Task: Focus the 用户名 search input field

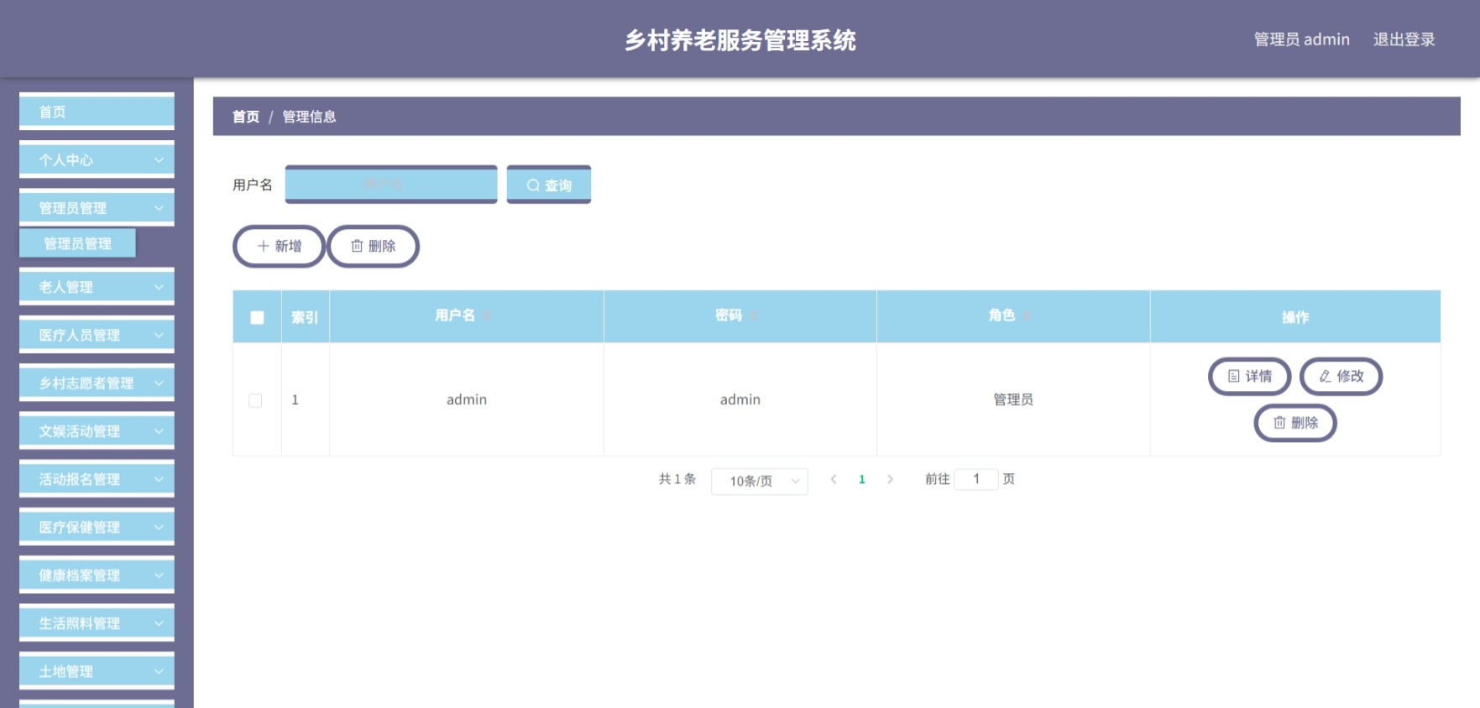Action: tap(391, 185)
